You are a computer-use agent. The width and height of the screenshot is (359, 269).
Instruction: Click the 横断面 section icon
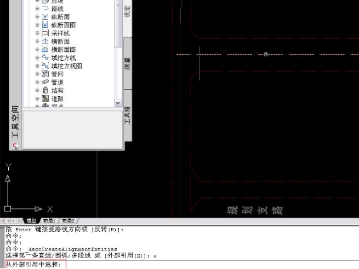45,42
